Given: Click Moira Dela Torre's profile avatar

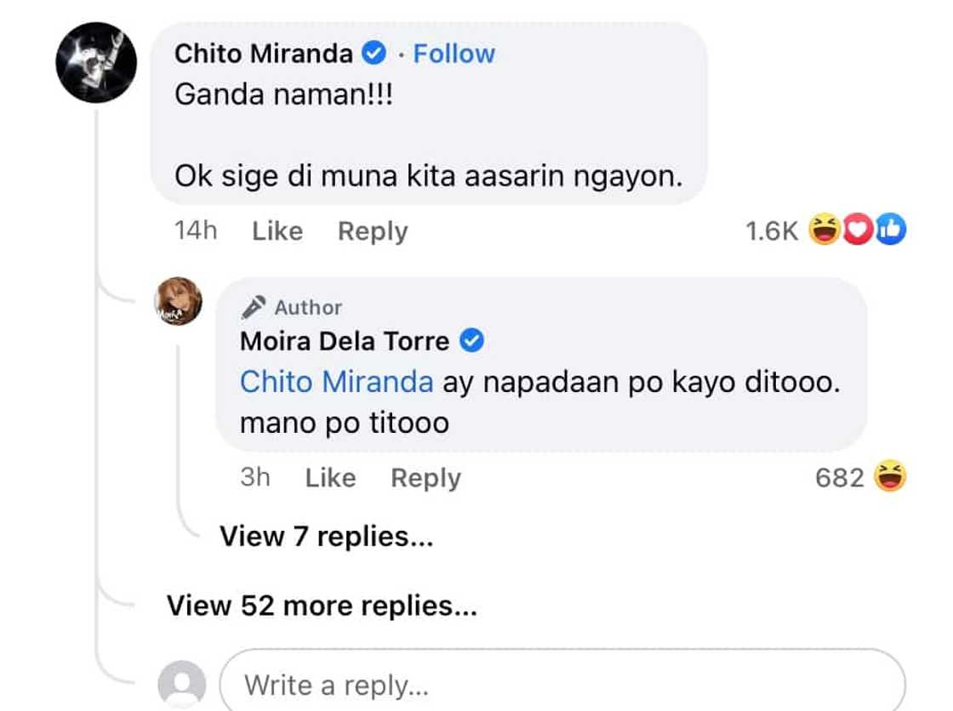Looking at the screenshot, I should click(x=178, y=302).
